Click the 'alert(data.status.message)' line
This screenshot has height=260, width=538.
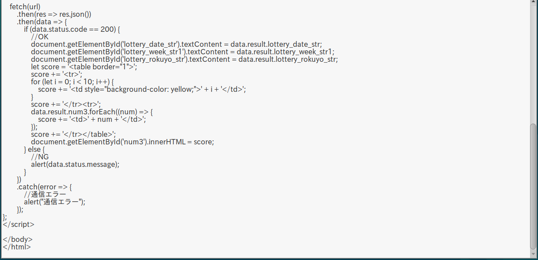point(75,165)
